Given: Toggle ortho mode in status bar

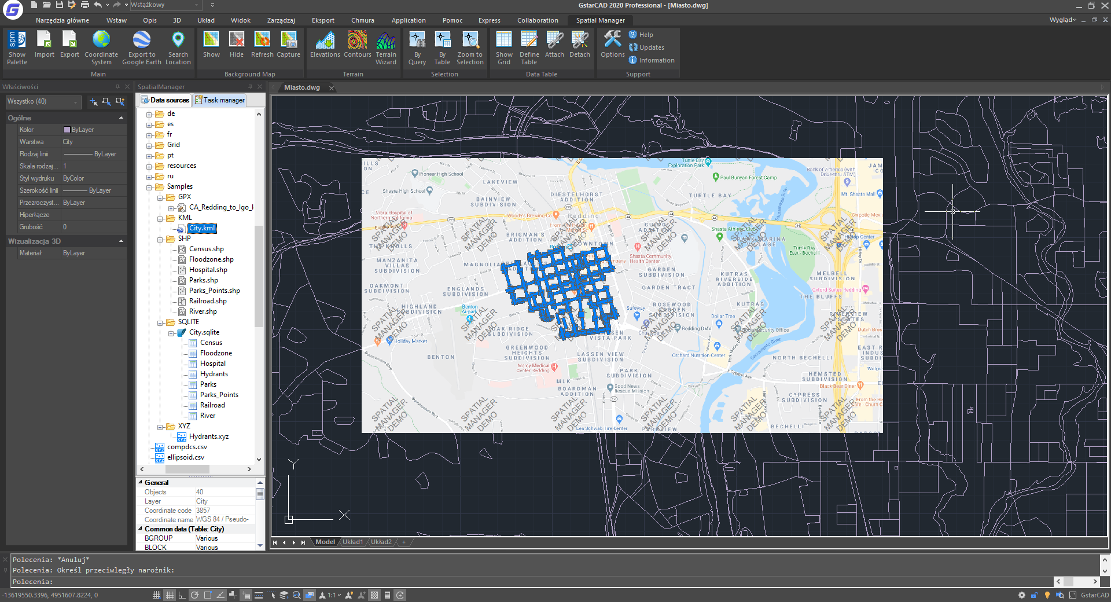Looking at the screenshot, I should pyautogui.click(x=182, y=595).
